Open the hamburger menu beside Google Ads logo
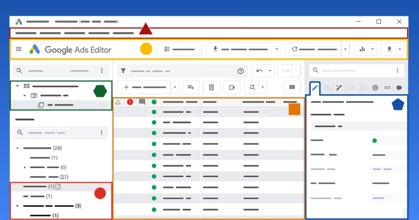 point(19,49)
